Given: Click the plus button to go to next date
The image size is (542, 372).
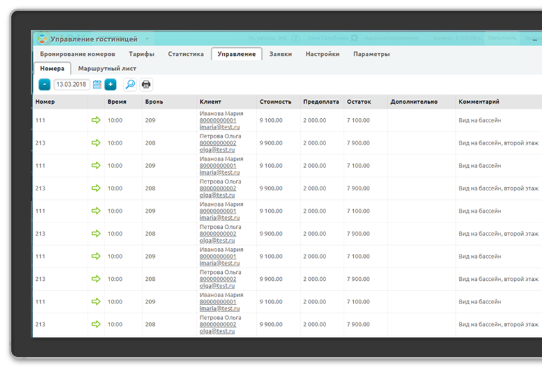Looking at the screenshot, I should 110,84.
